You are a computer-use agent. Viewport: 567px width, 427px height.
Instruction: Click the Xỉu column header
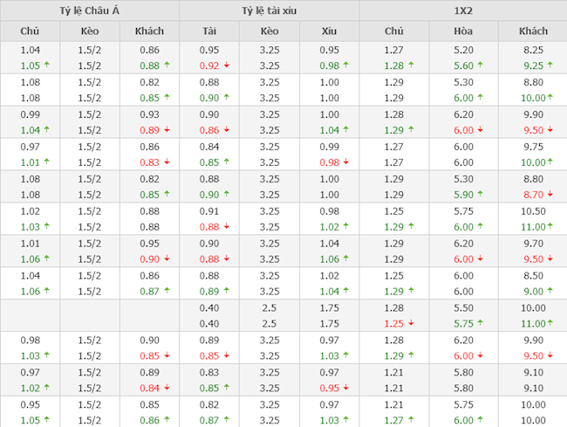(329, 31)
